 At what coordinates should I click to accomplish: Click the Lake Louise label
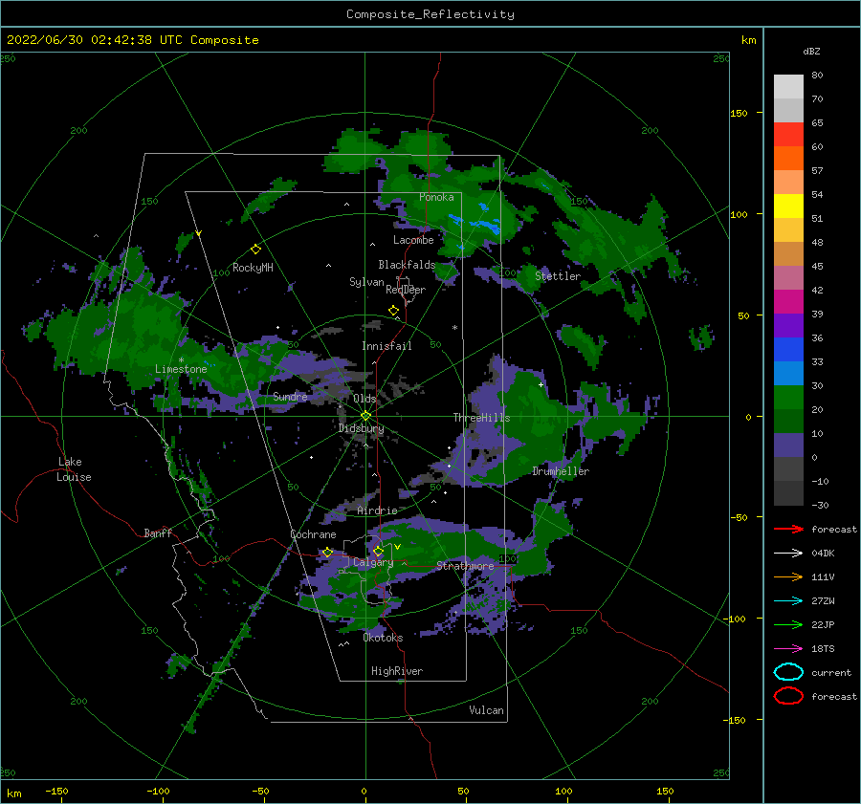(74, 469)
